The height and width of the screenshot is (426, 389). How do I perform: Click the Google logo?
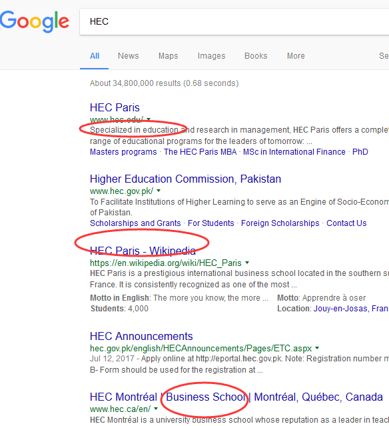point(35,21)
